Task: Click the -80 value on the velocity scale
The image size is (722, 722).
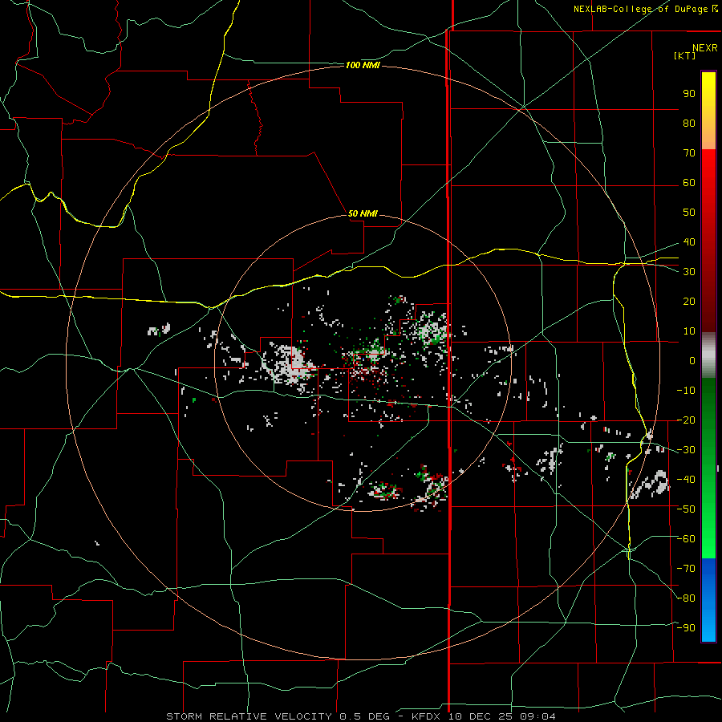Action: [x=686, y=598]
